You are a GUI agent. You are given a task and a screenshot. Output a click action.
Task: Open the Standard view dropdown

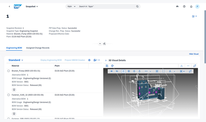[x=16, y=60]
